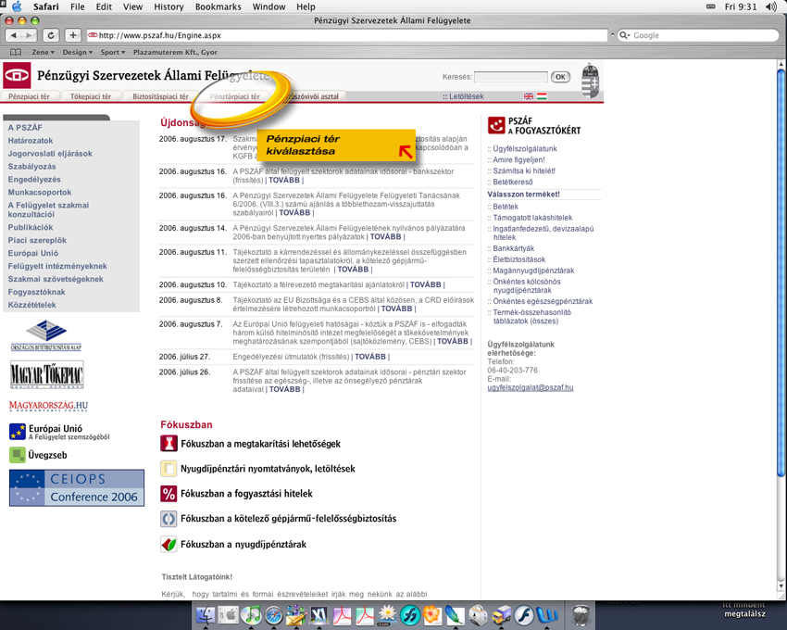Open the Bankkártyák product link
787x630 pixels.
514,248
